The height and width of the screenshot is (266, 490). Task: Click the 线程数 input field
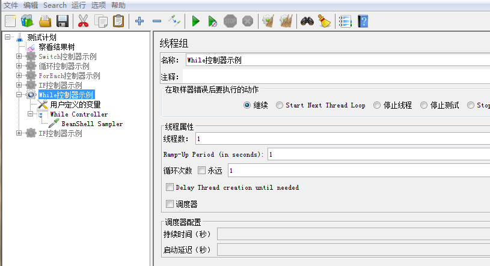tap(343, 139)
